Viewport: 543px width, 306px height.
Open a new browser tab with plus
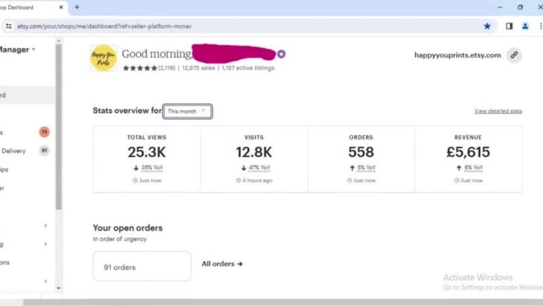point(77,7)
